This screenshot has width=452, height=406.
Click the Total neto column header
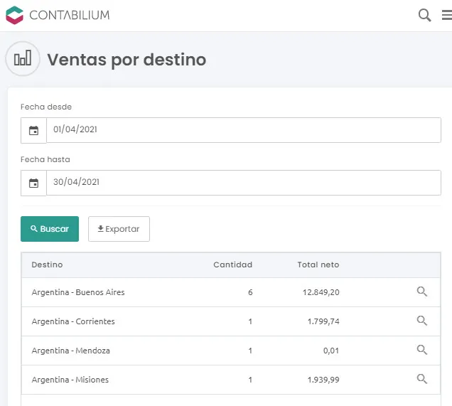click(318, 265)
